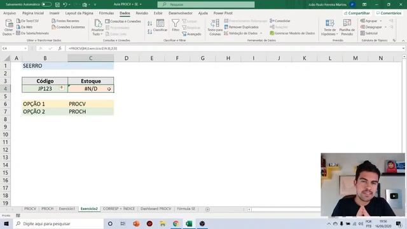Image resolution: width=407 pixels, height=229 pixels.
Task: Open the PROCV sheet tab
Action: (30, 209)
